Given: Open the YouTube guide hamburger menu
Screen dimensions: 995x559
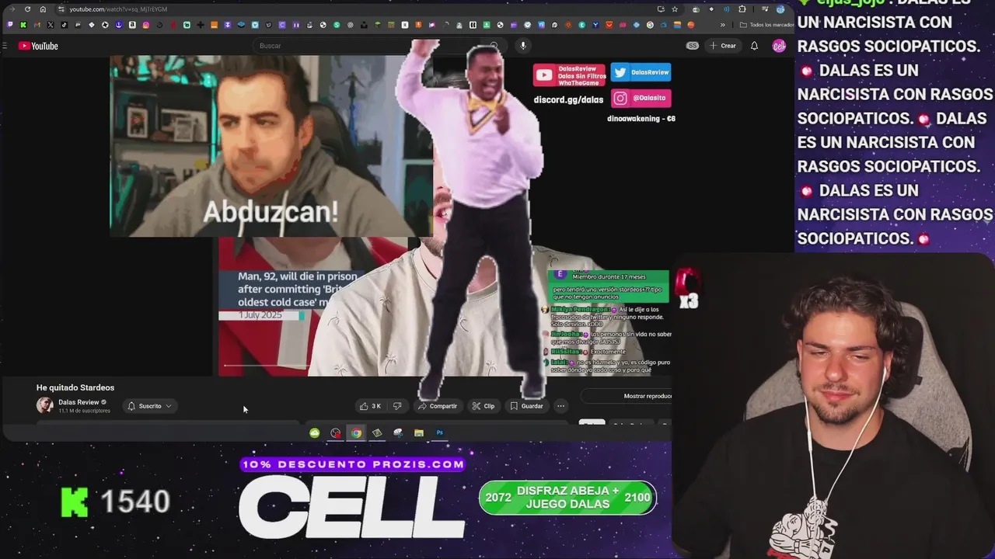Looking at the screenshot, I should tap(5, 46).
